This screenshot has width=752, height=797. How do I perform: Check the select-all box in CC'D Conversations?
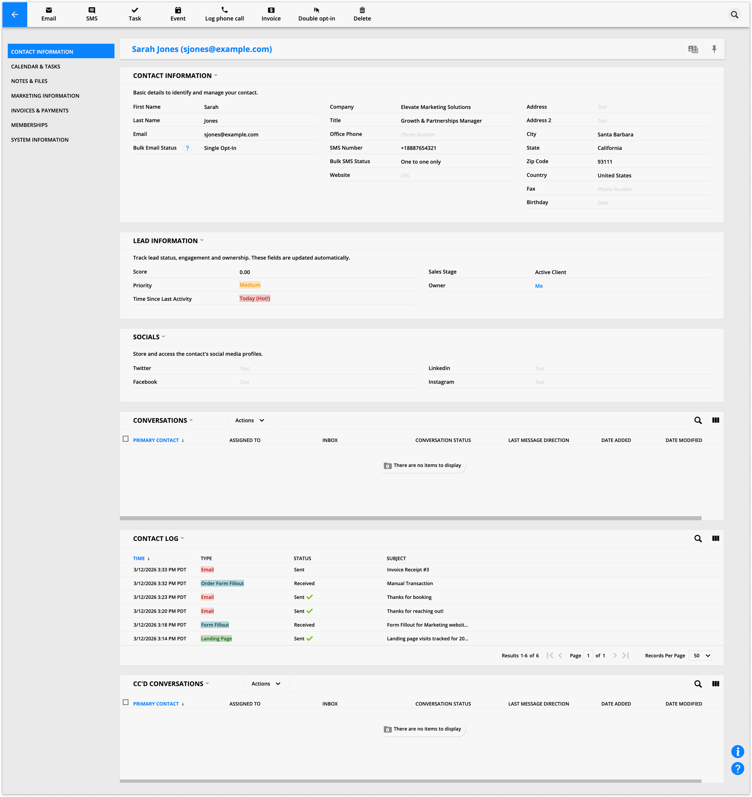(125, 702)
